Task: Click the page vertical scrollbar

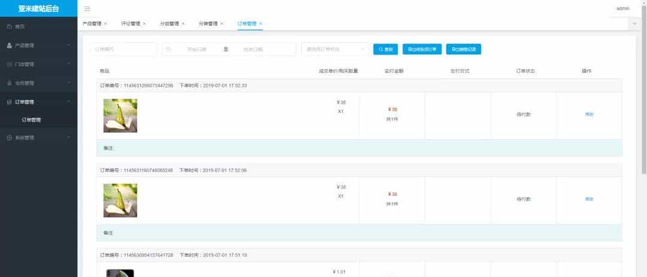Action: (644, 89)
